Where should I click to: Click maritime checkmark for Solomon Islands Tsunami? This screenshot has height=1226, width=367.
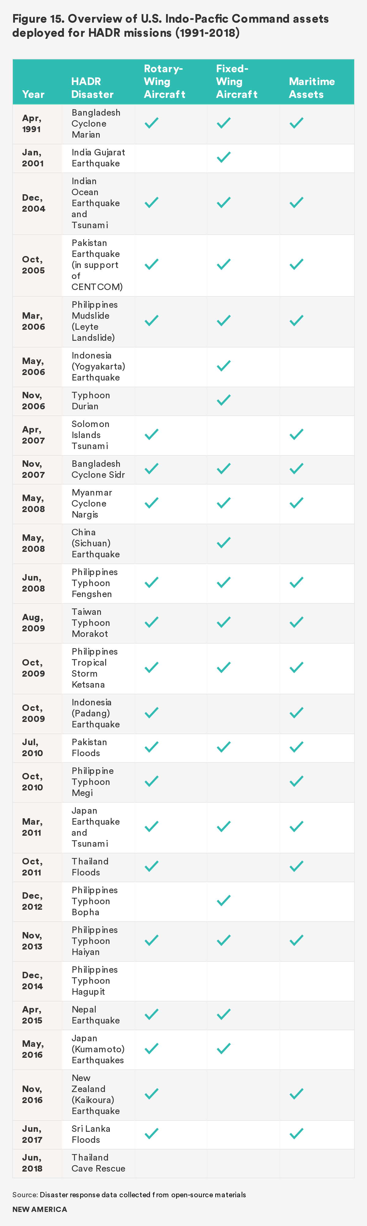coord(296,435)
